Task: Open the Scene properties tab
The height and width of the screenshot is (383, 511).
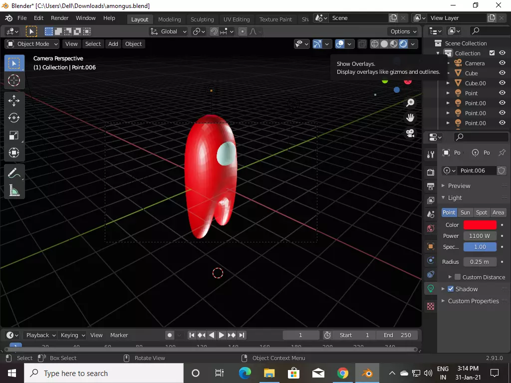Action: tap(431, 214)
